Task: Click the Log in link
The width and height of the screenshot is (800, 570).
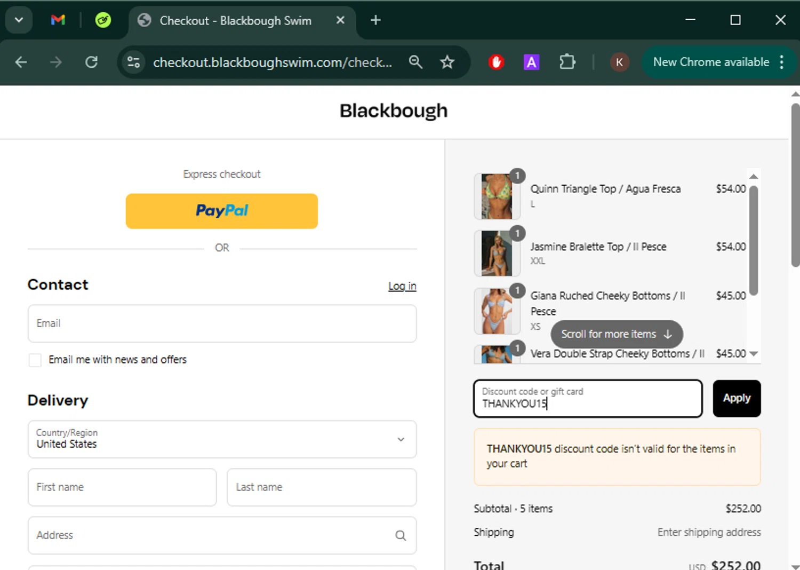Action: [402, 286]
